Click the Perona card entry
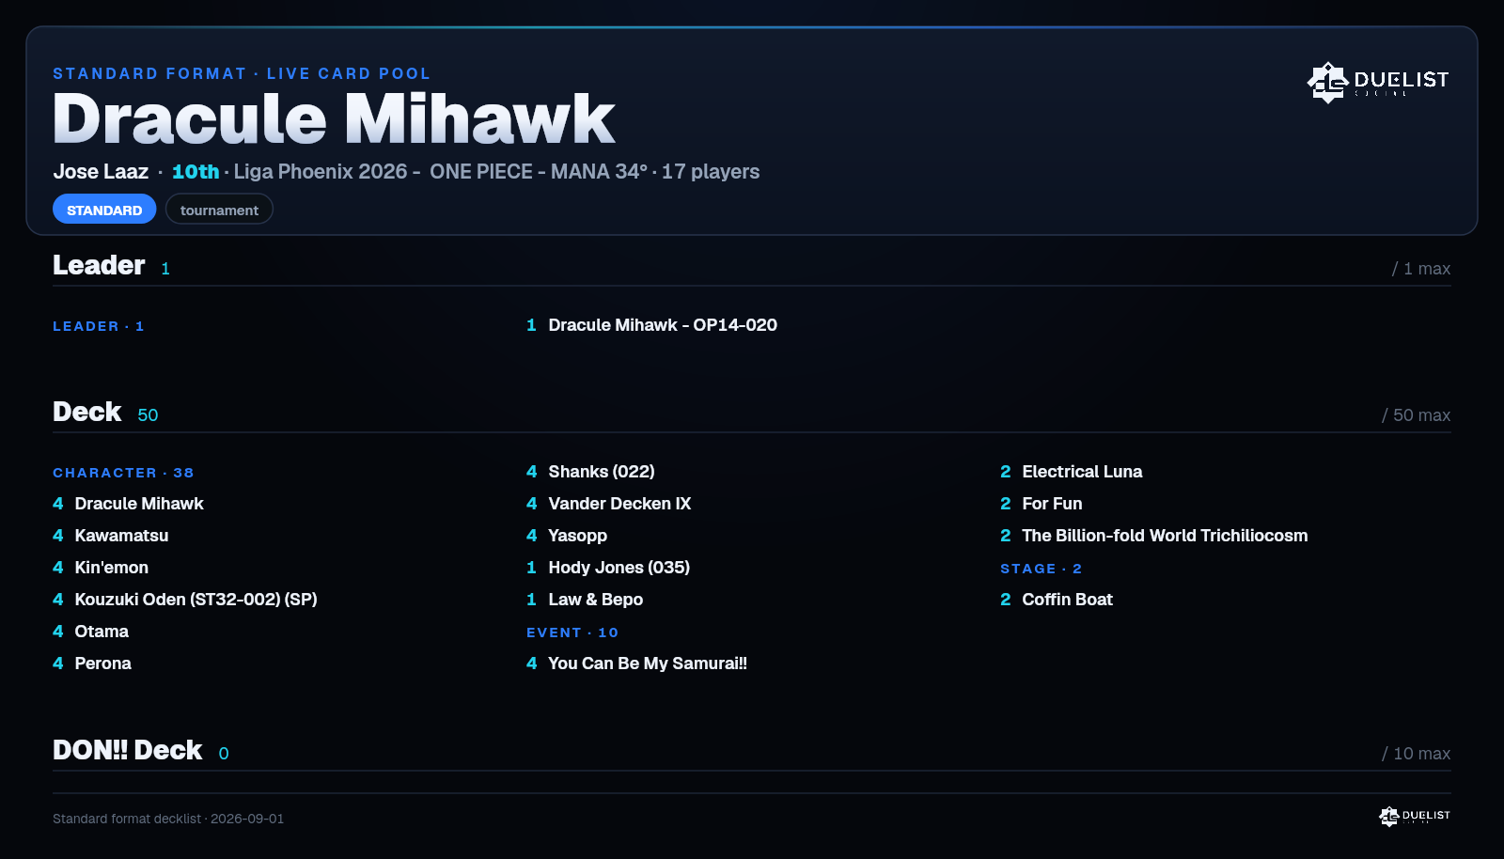Image resolution: width=1504 pixels, height=859 pixels. (x=92, y=664)
